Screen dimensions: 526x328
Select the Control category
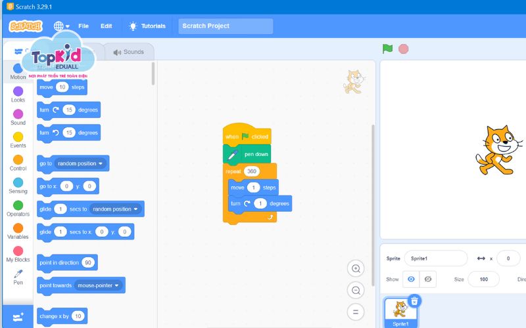tap(18, 163)
